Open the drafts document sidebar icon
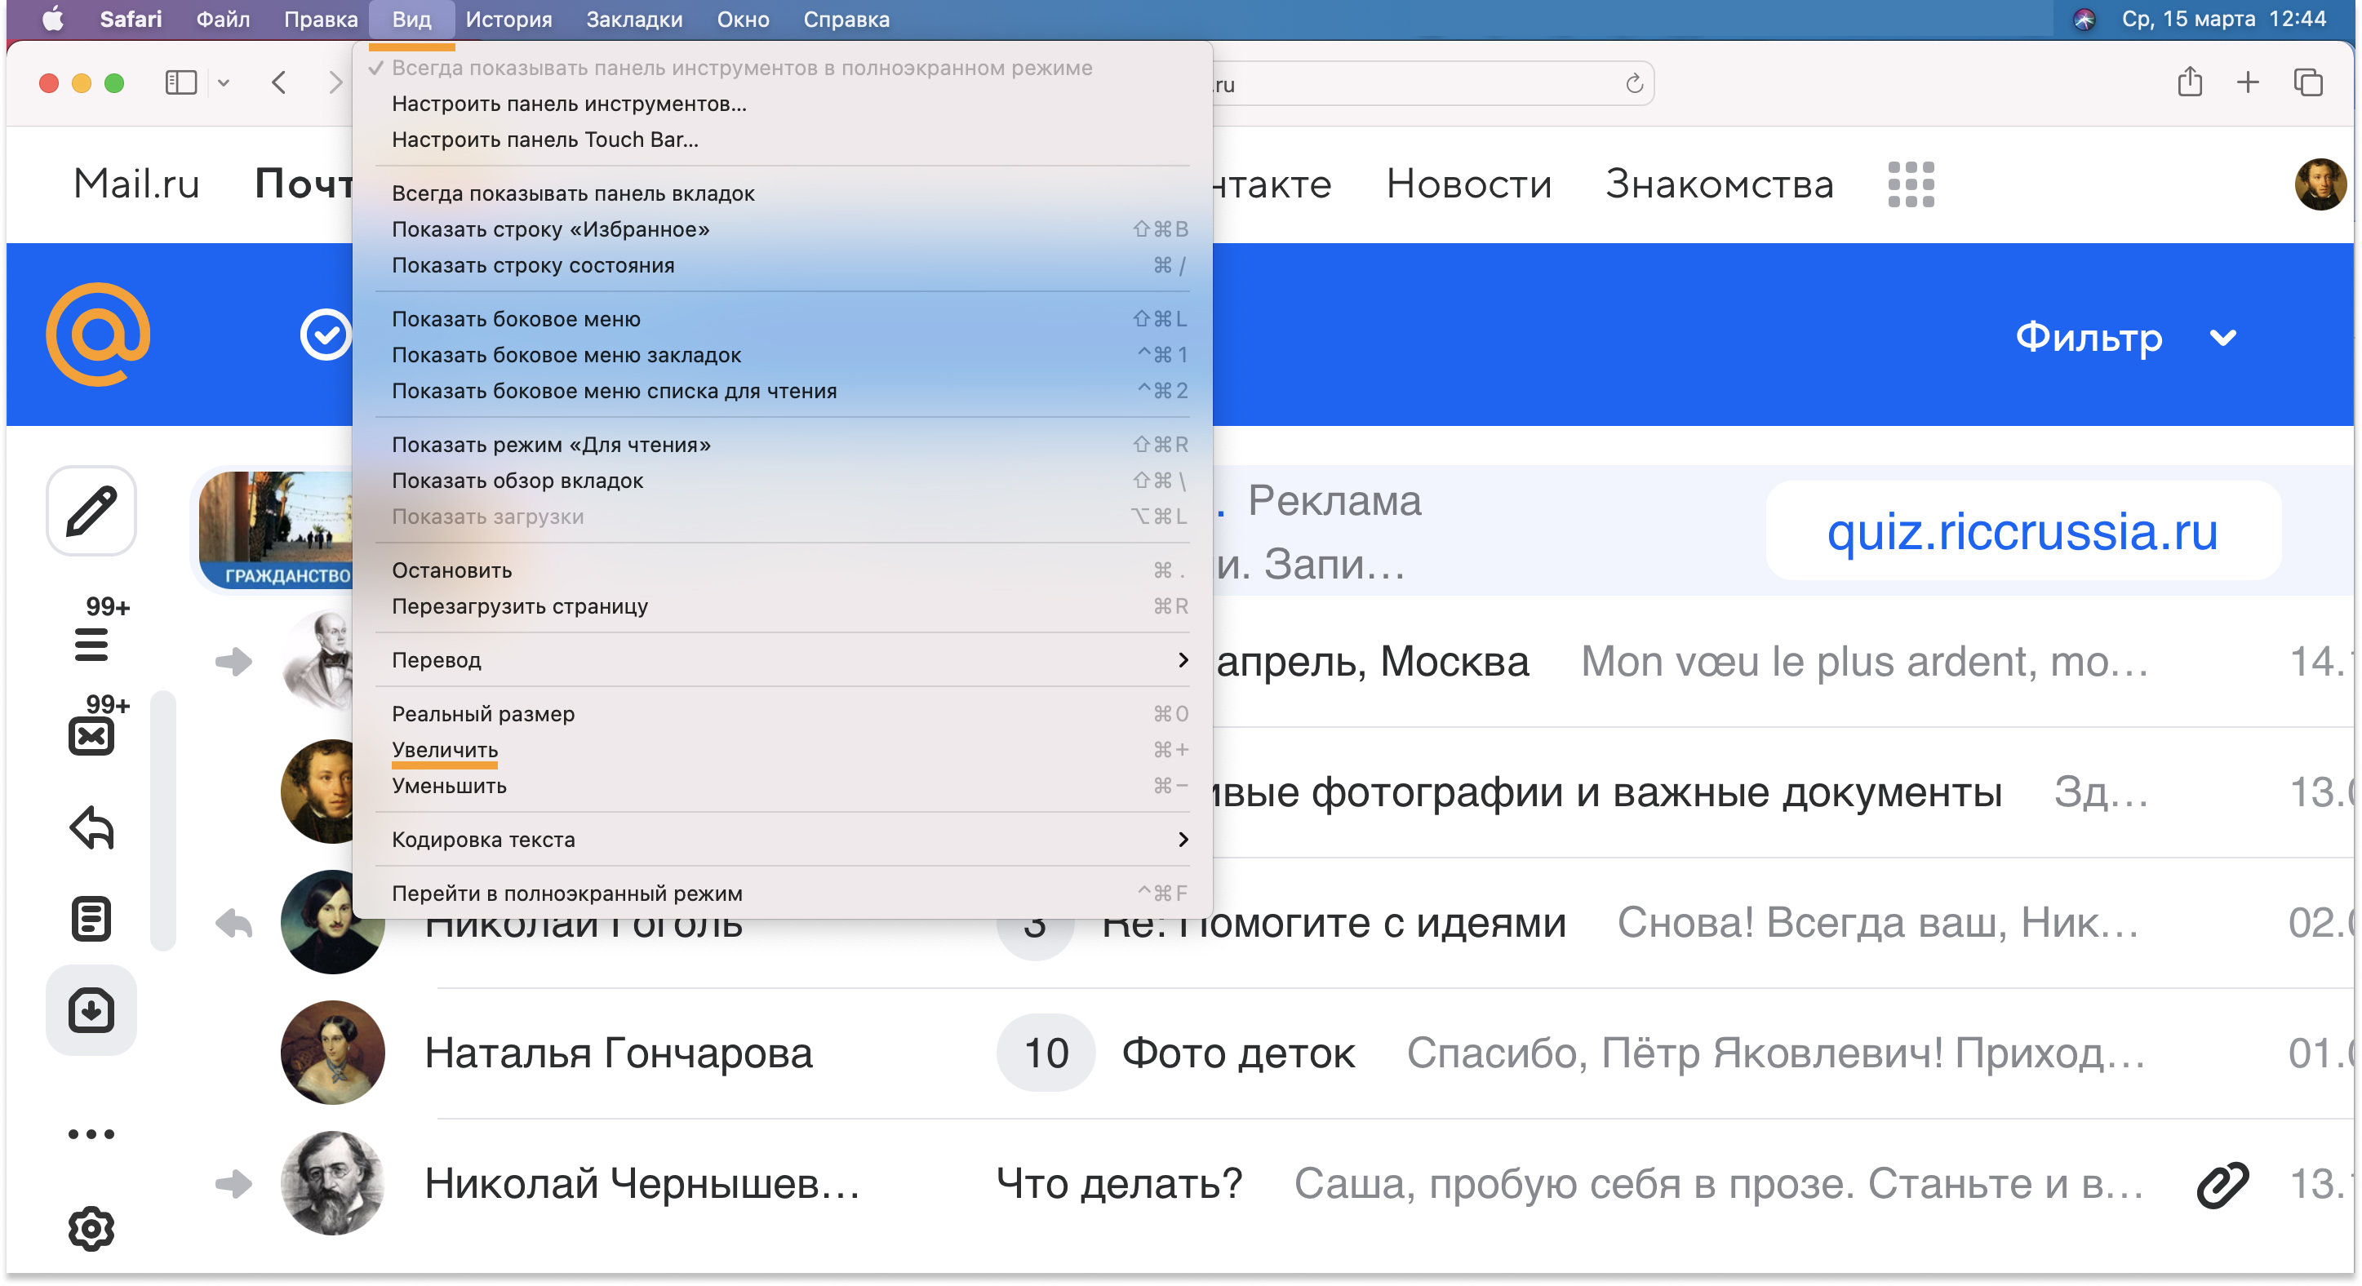This screenshot has width=2362, height=1286. (x=91, y=919)
